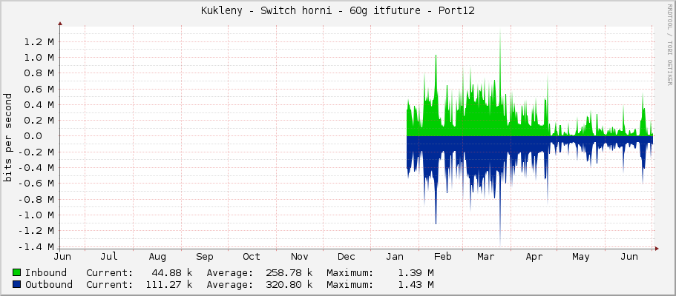Screen dimensions: 676x296
Task: Click the 'Mar' x-axis month label
Action: point(486,257)
